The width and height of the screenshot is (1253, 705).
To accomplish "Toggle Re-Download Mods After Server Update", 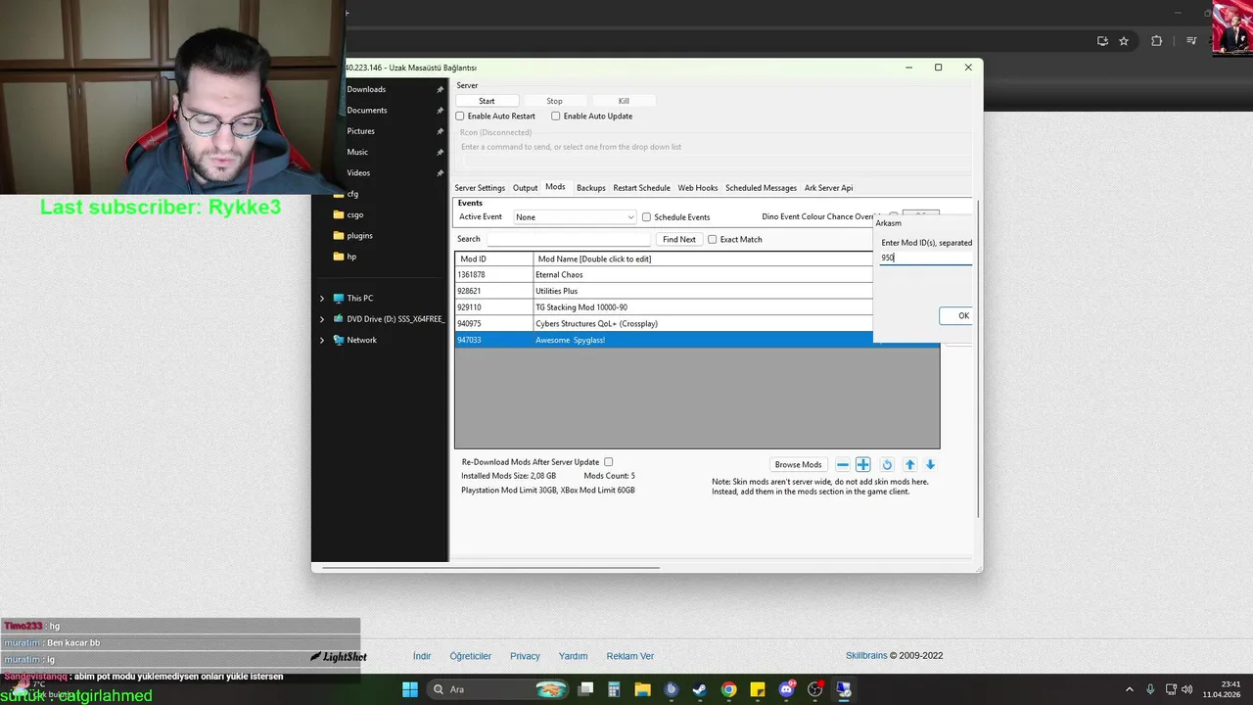I will tap(609, 462).
